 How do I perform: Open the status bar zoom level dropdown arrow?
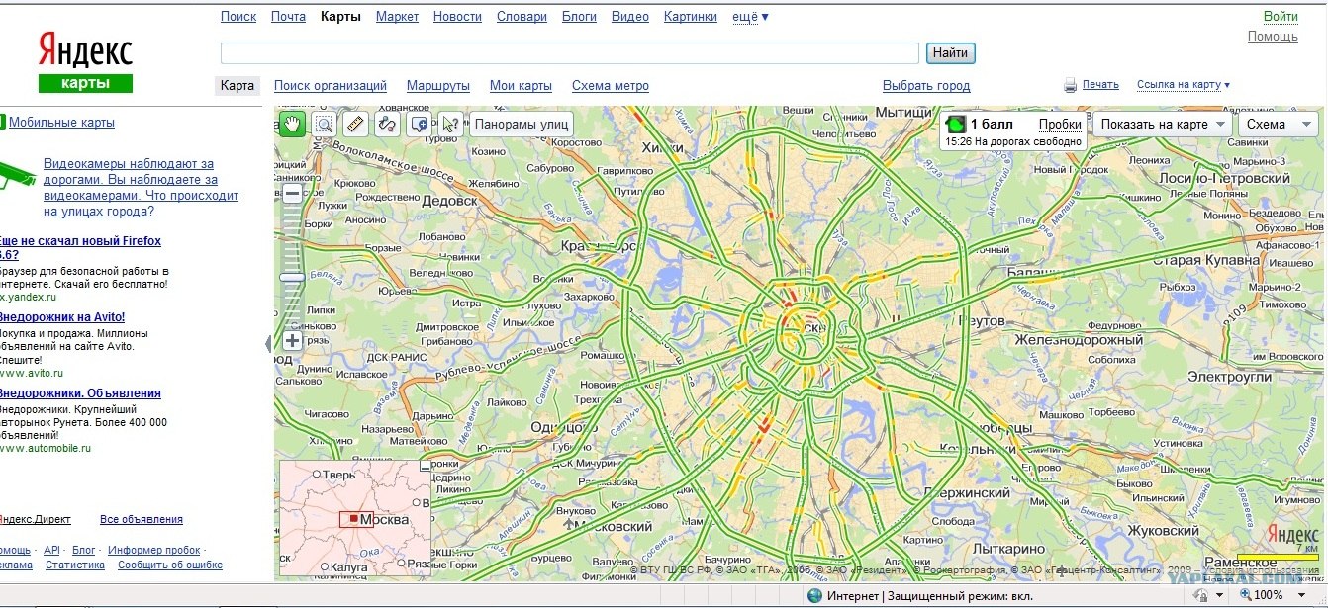click(1301, 595)
